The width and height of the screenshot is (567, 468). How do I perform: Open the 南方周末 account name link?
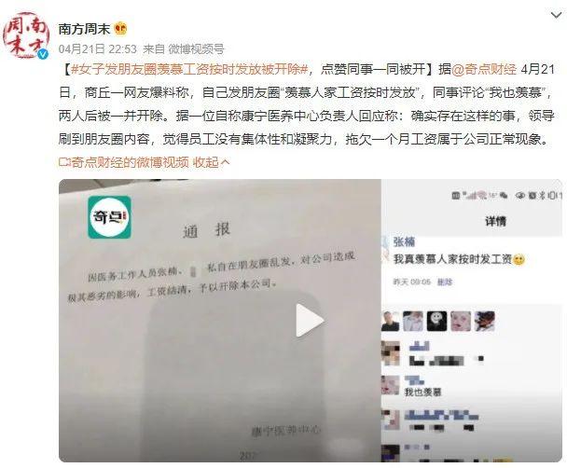[84, 29]
